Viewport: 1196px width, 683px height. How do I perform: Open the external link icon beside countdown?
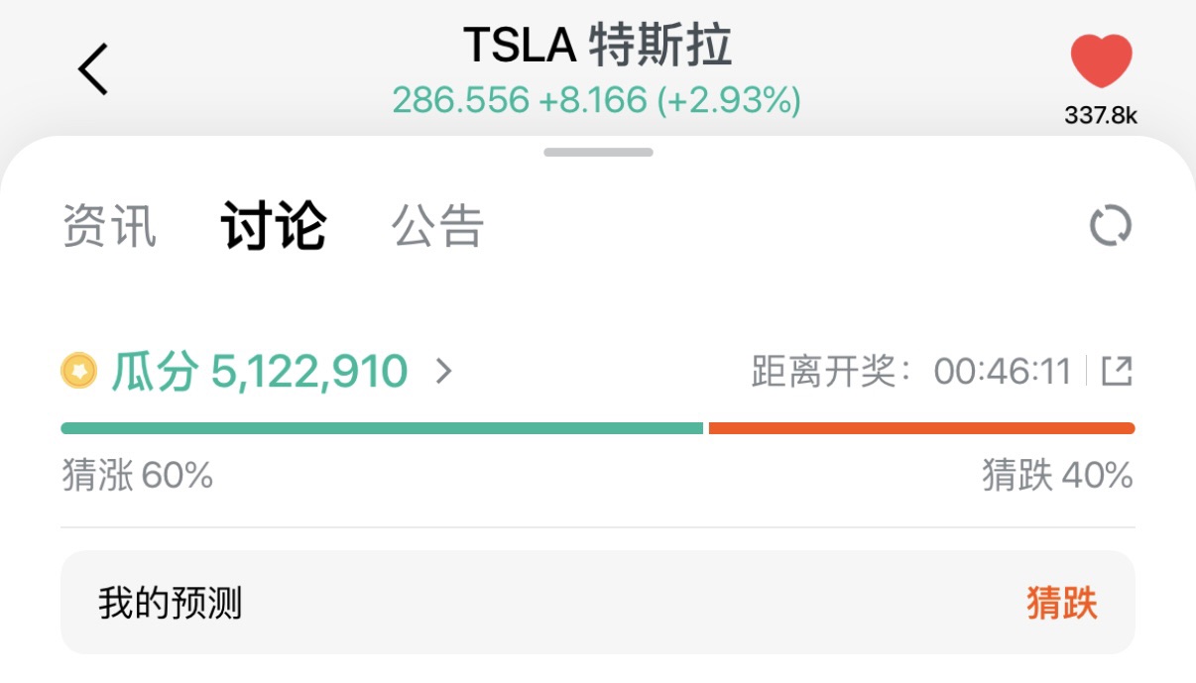pyautogui.click(x=1117, y=372)
